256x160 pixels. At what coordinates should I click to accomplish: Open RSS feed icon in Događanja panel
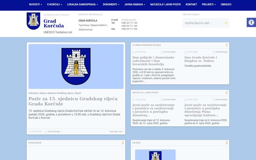[x=123, y=143]
